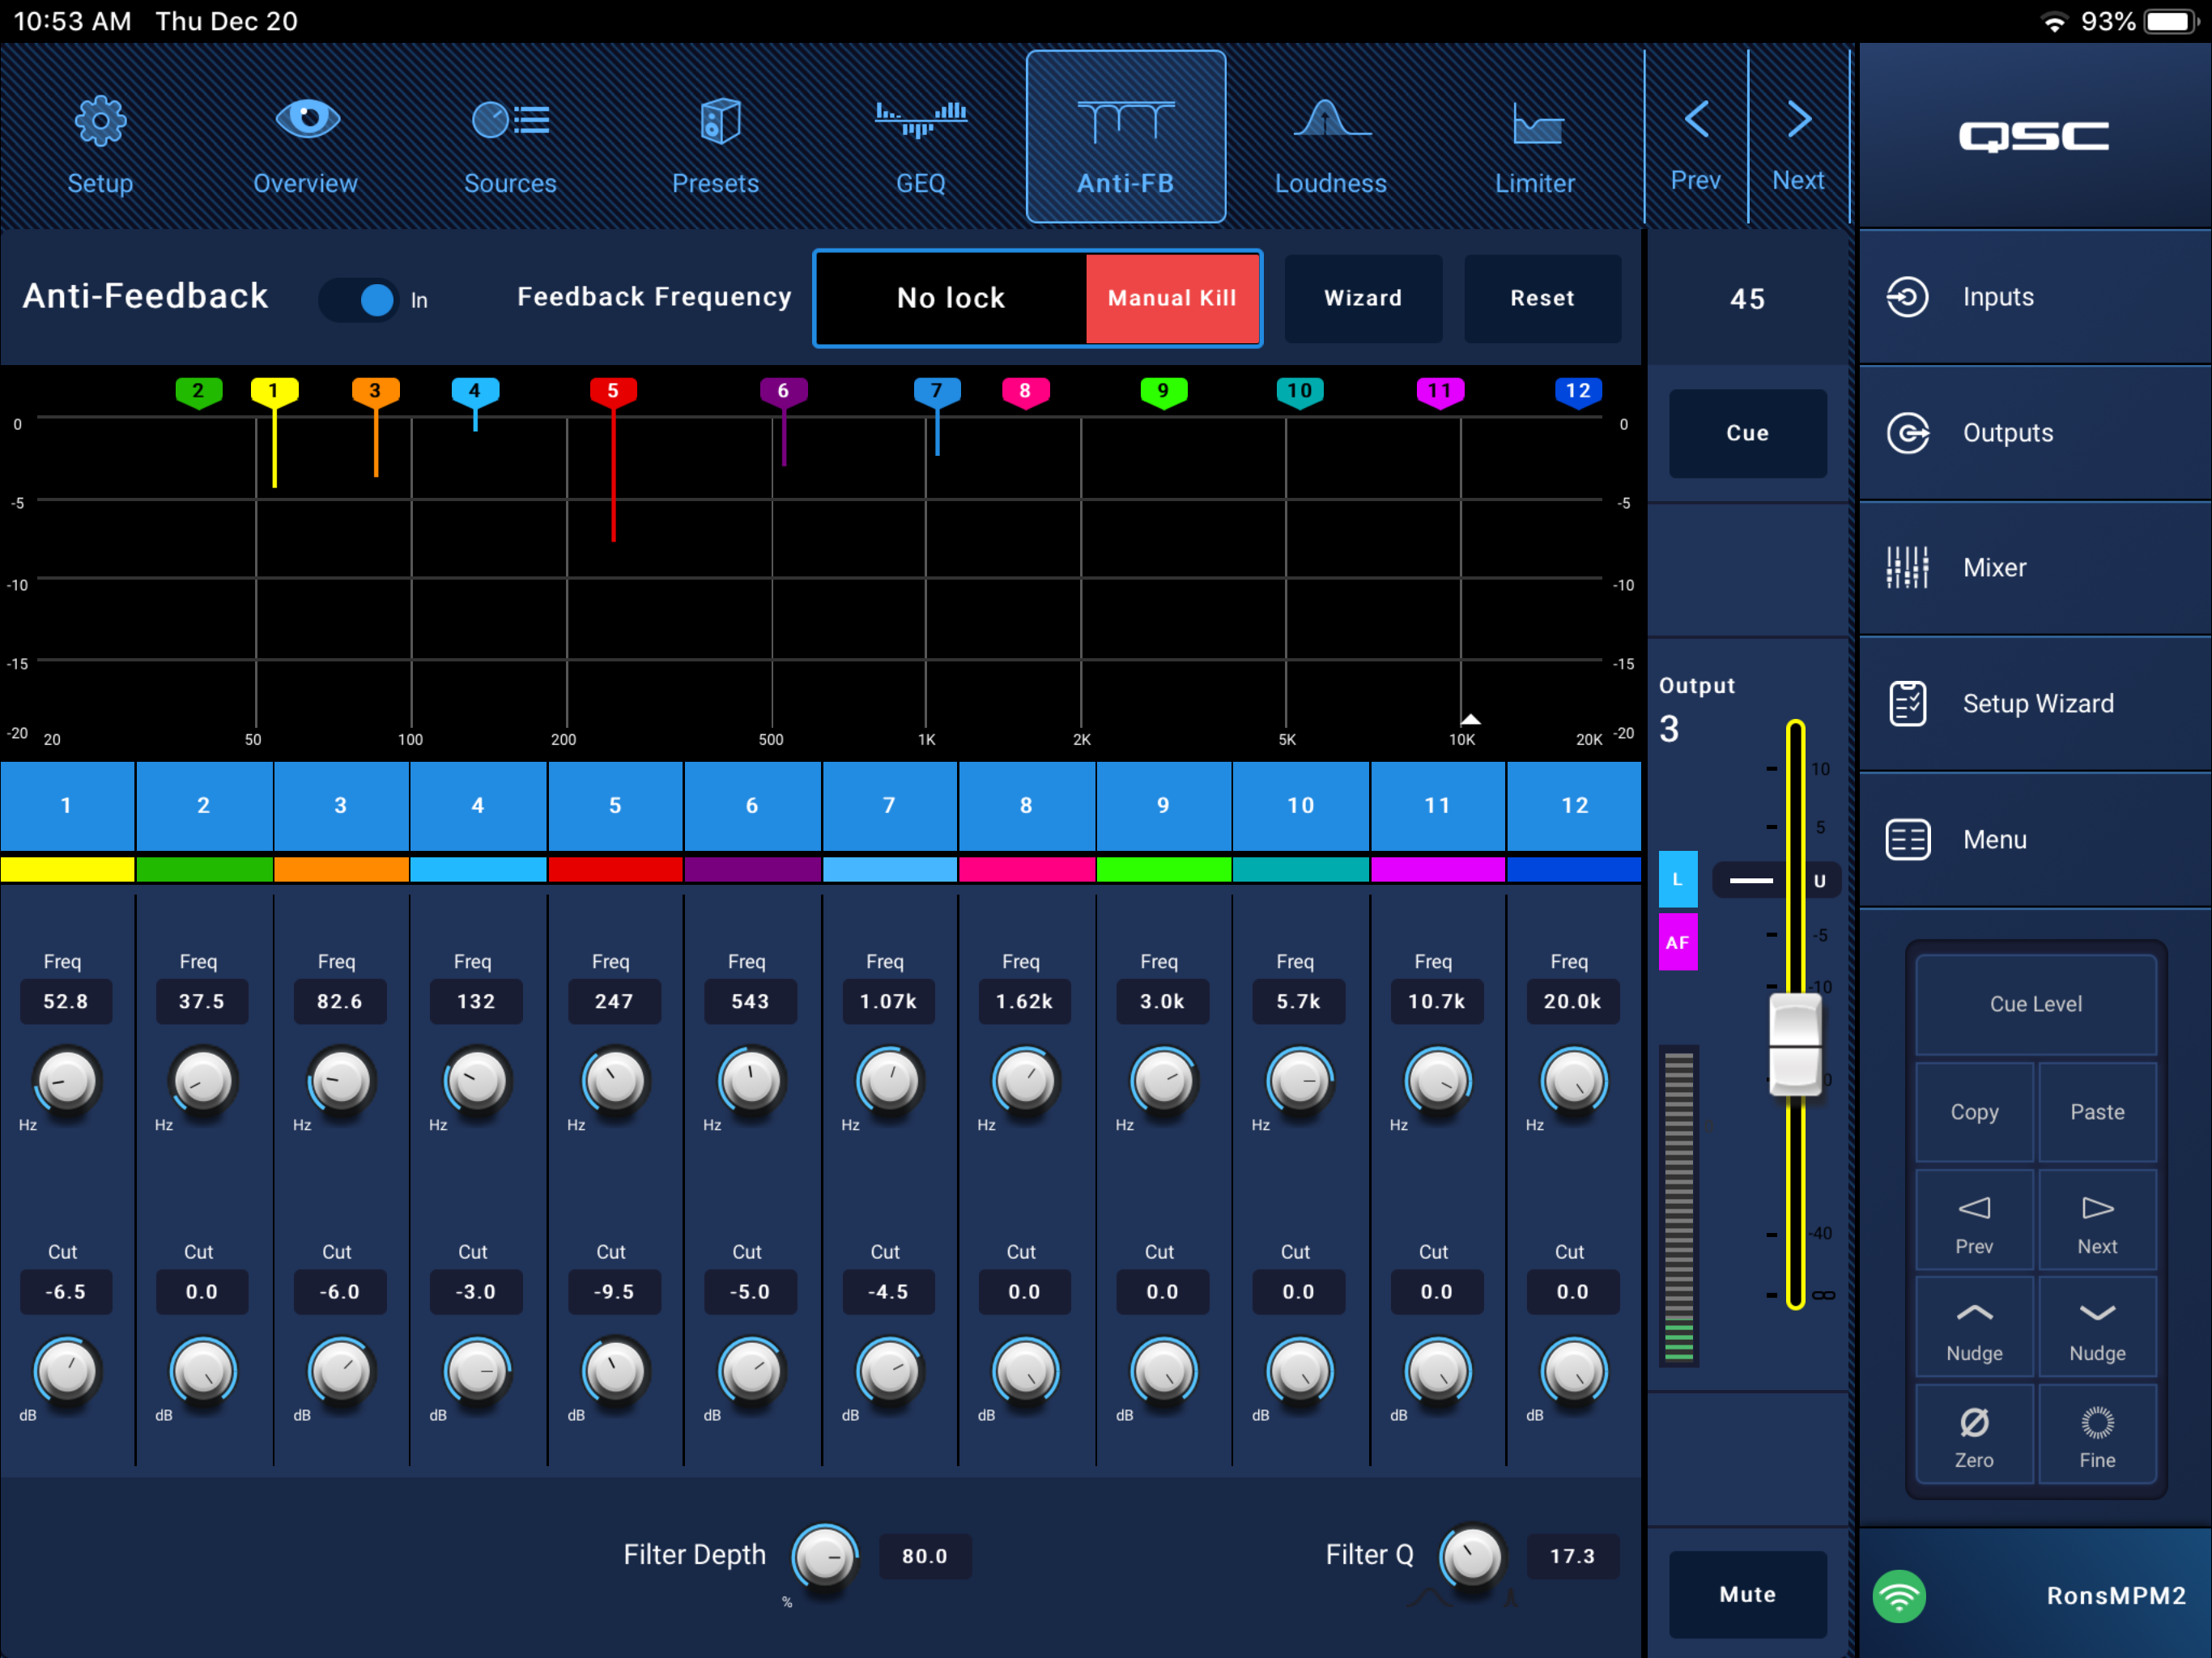Toggle the Cue button

tap(1747, 433)
